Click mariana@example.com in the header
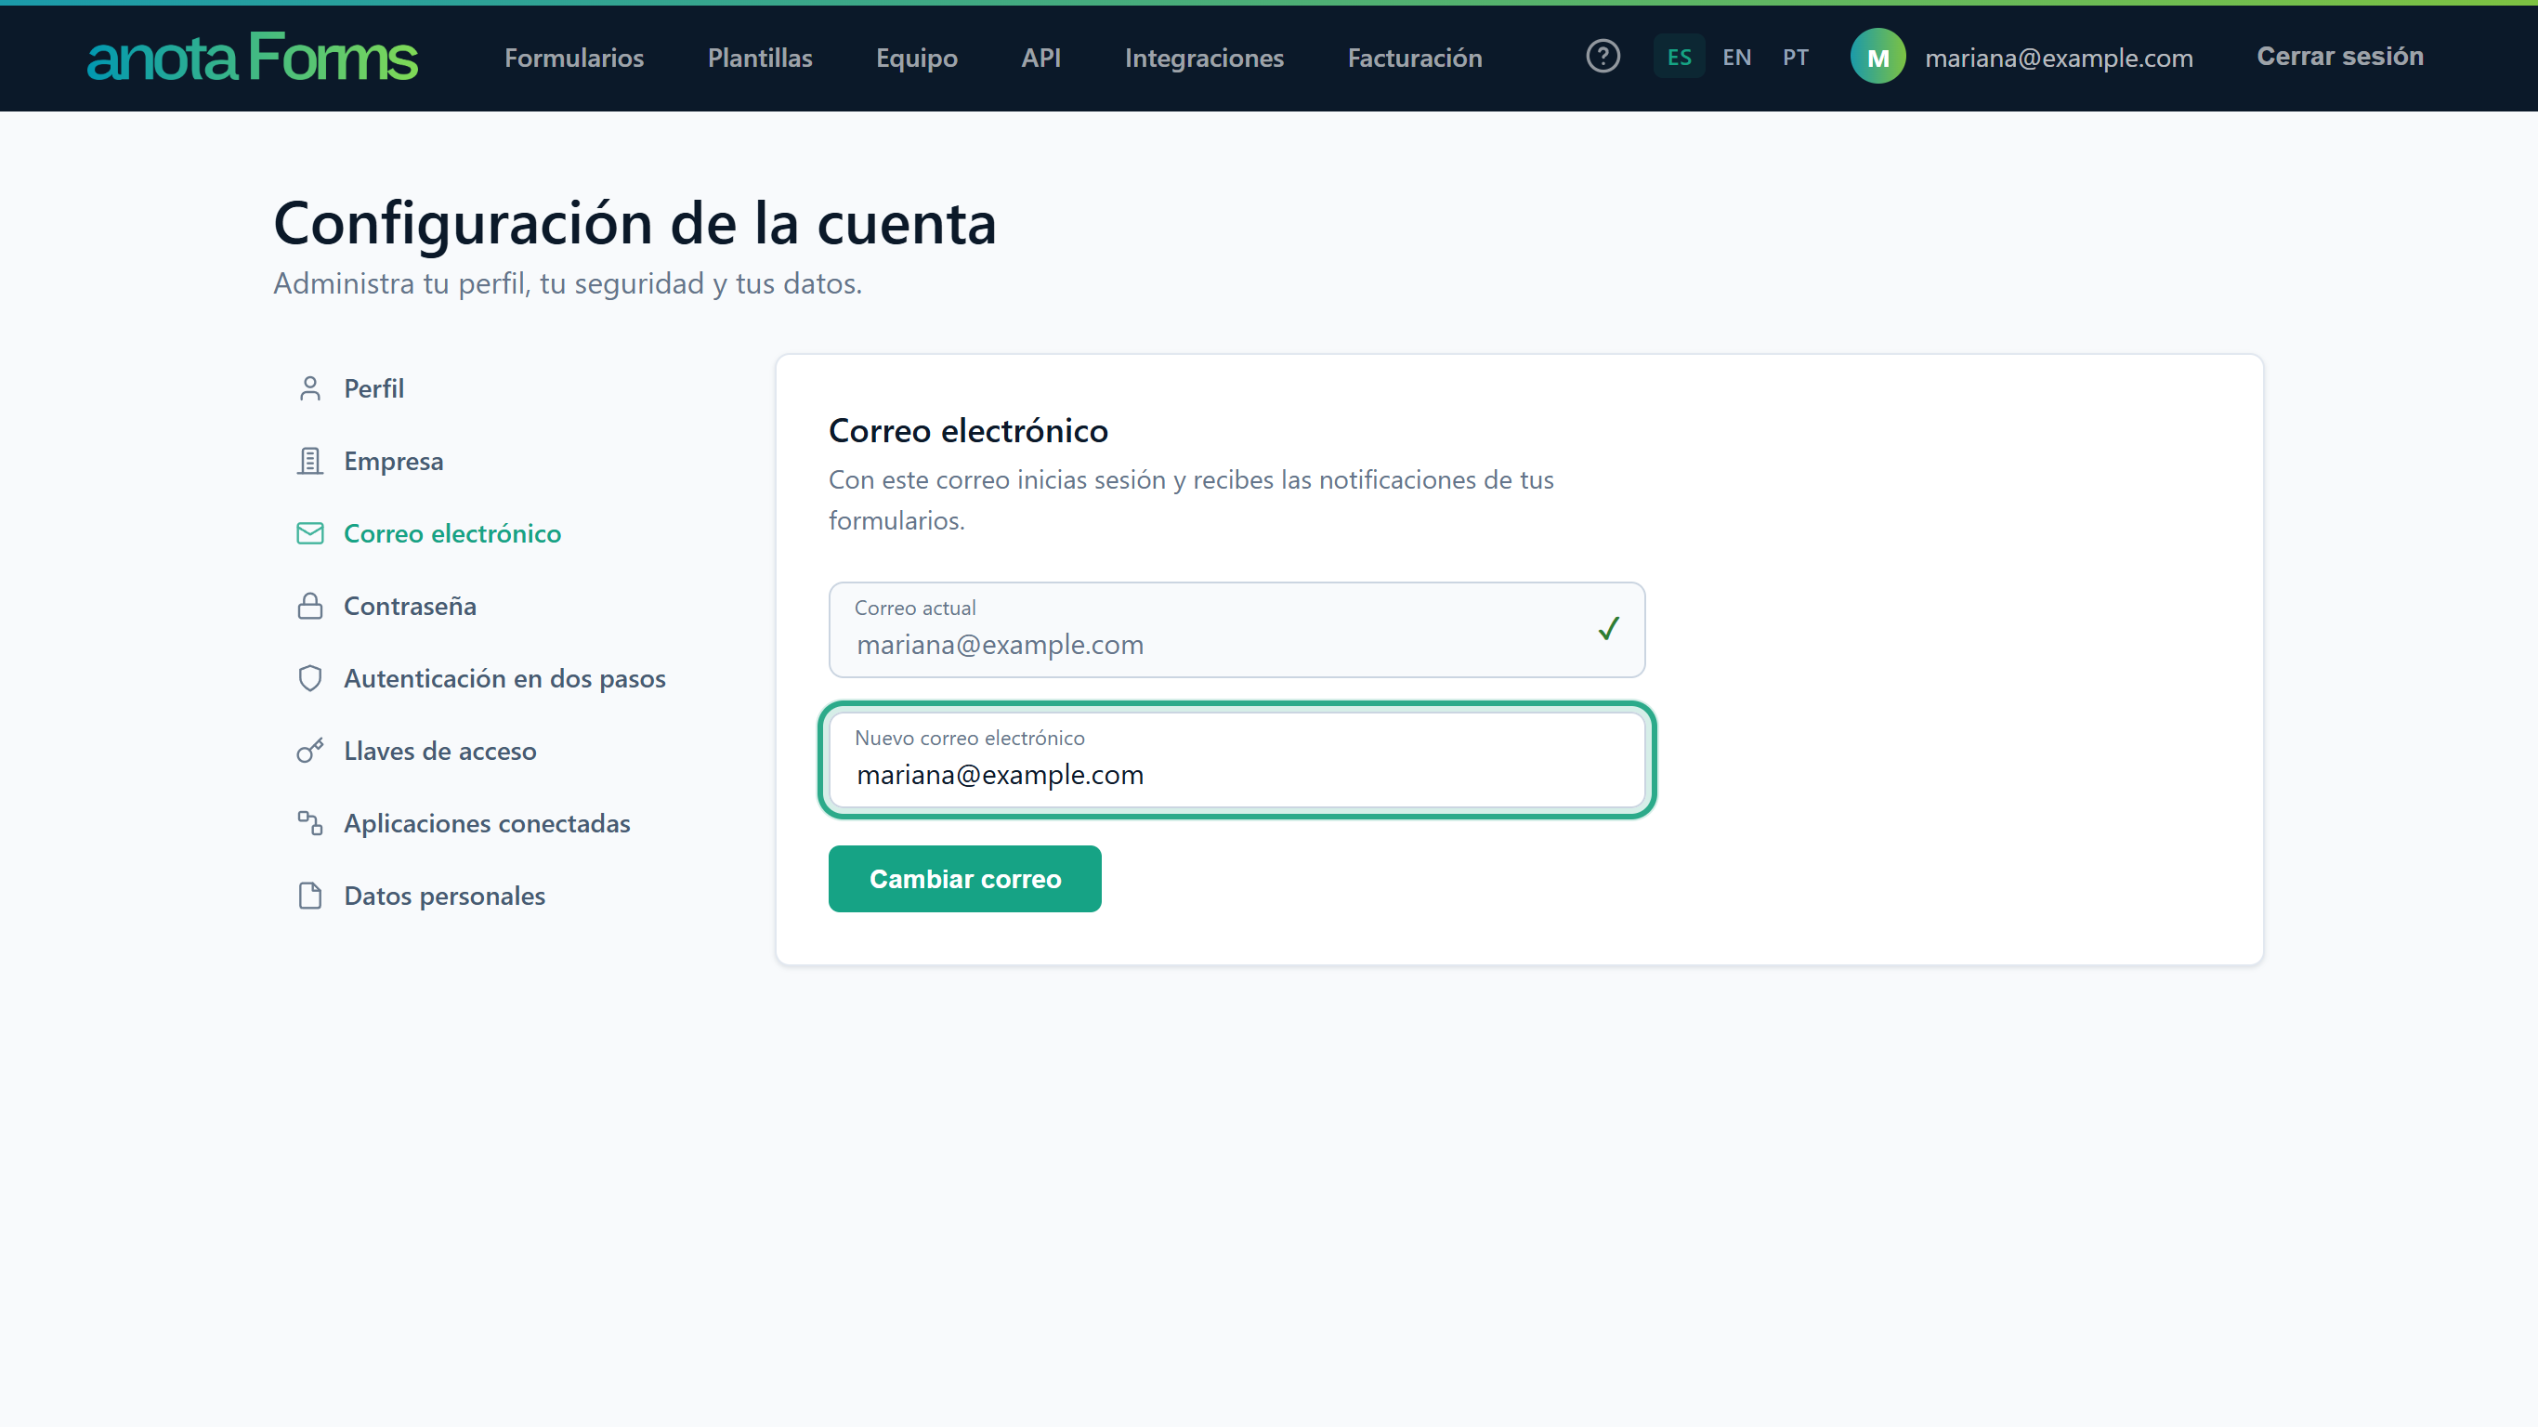The width and height of the screenshot is (2538, 1427). (x=2059, y=59)
